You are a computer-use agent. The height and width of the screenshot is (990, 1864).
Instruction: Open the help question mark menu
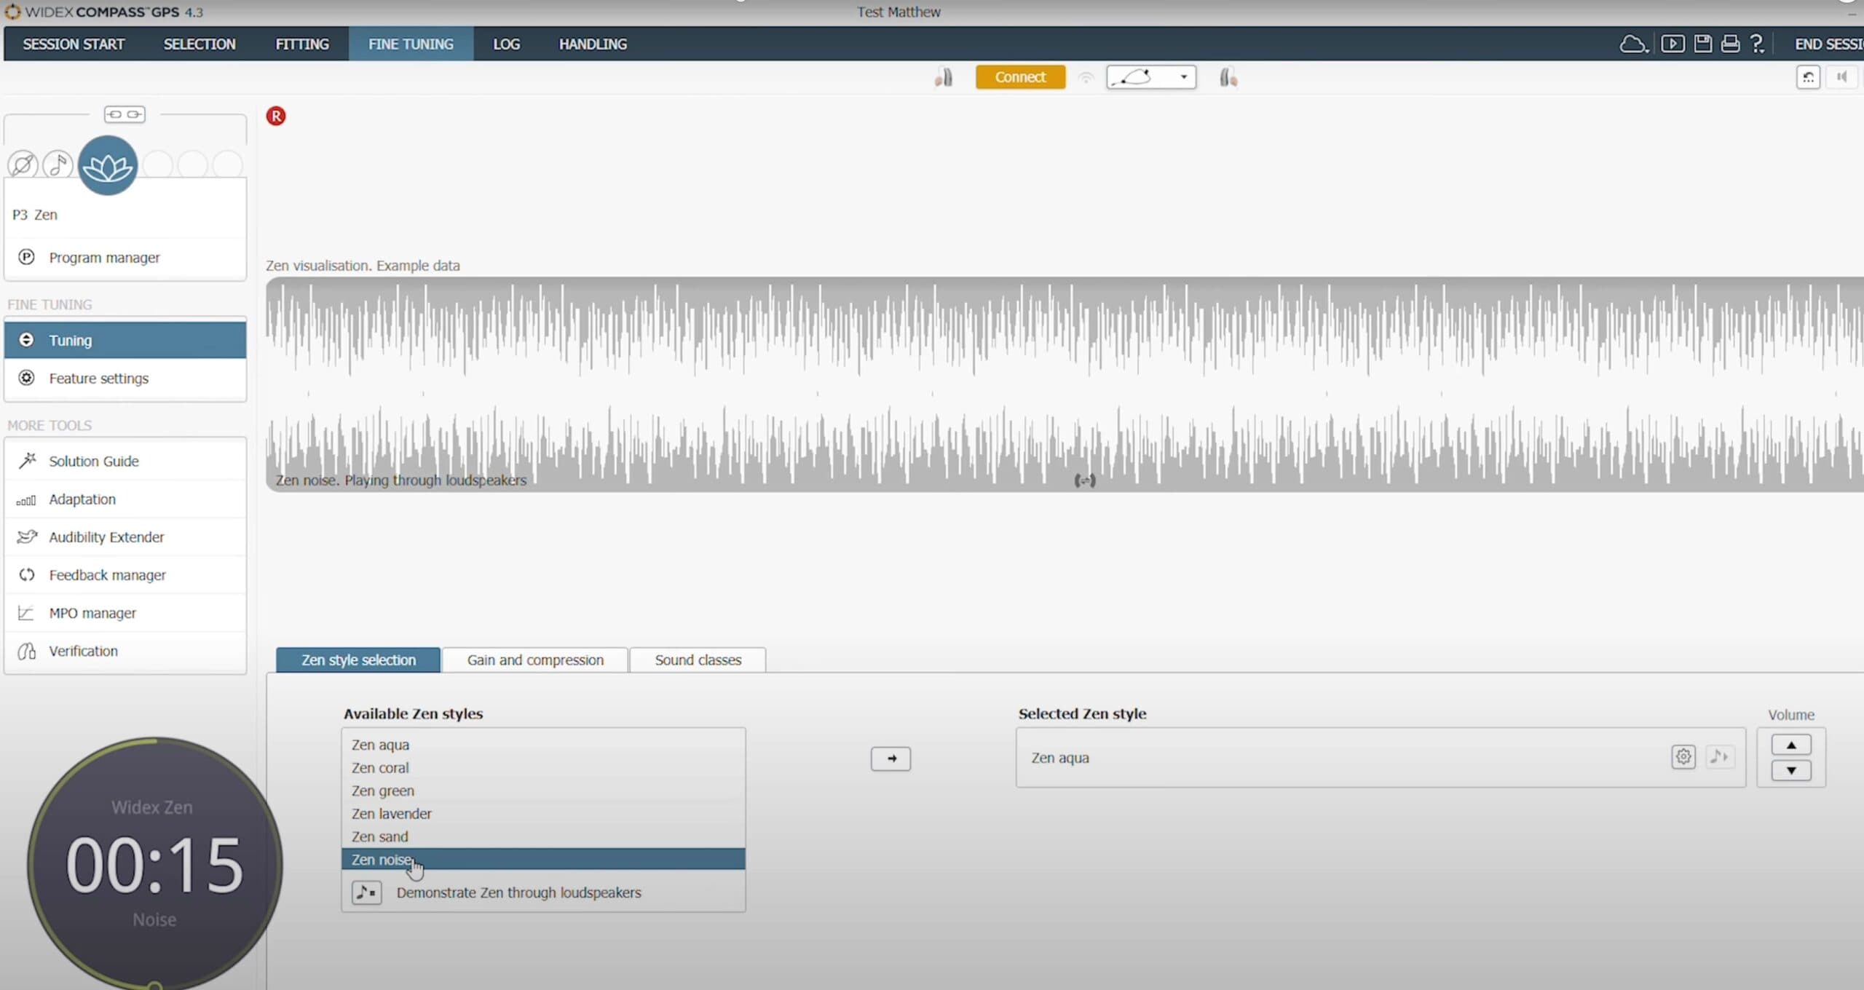click(x=1757, y=44)
